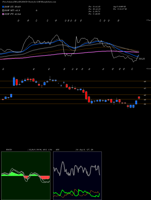The image size is (151, 200).
Task: Click the tall blue candlestick near chart start
Action: pos(14,82)
